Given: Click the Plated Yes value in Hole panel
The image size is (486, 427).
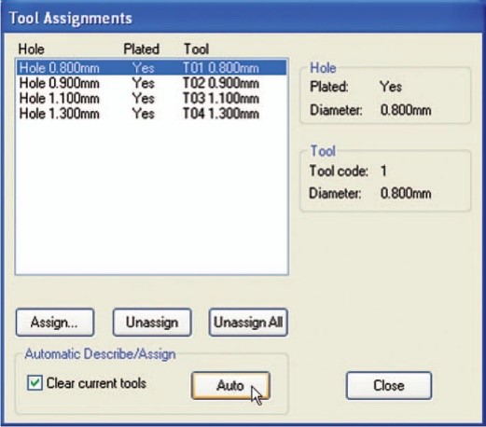Looking at the screenshot, I should (x=391, y=87).
